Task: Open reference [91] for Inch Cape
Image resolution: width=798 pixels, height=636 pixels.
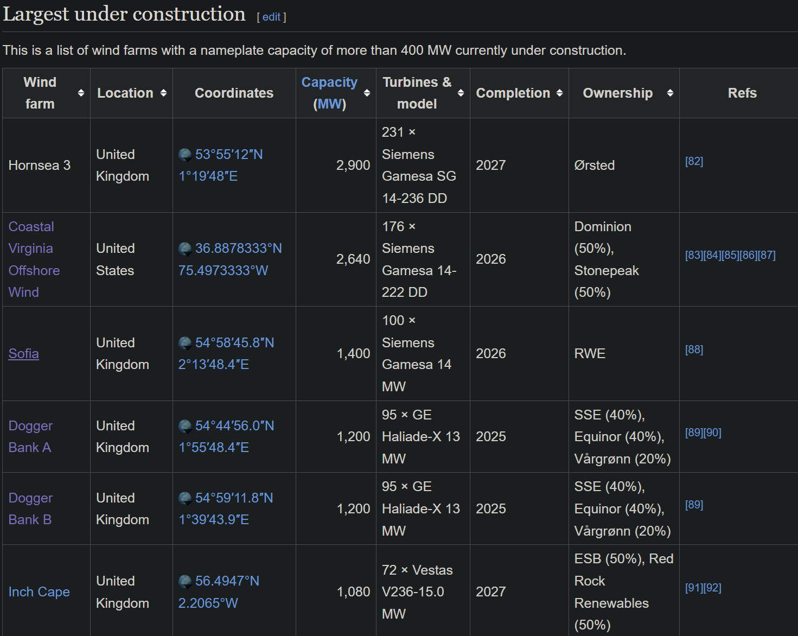Action: 694,588
